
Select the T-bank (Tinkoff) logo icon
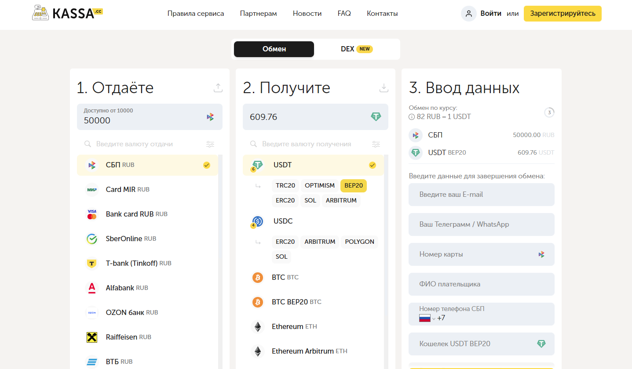(92, 263)
